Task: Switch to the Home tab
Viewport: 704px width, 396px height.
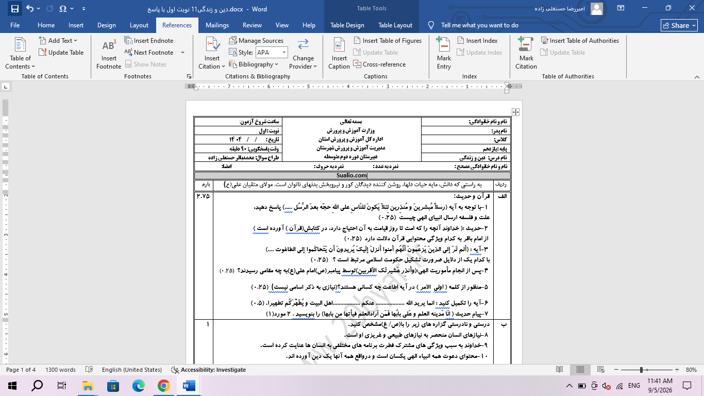Action: click(46, 25)
